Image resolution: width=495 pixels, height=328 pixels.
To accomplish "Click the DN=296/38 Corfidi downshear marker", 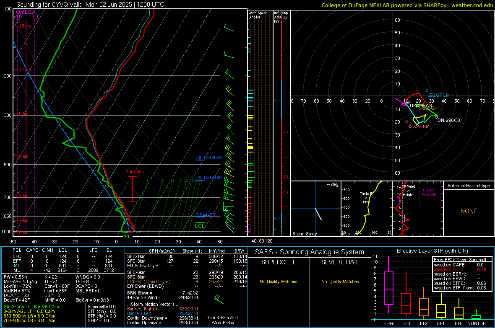I will pyautogui.click(x=436, y=117).
